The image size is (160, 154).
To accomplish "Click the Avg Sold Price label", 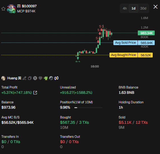I will click(x=125, y=43).
